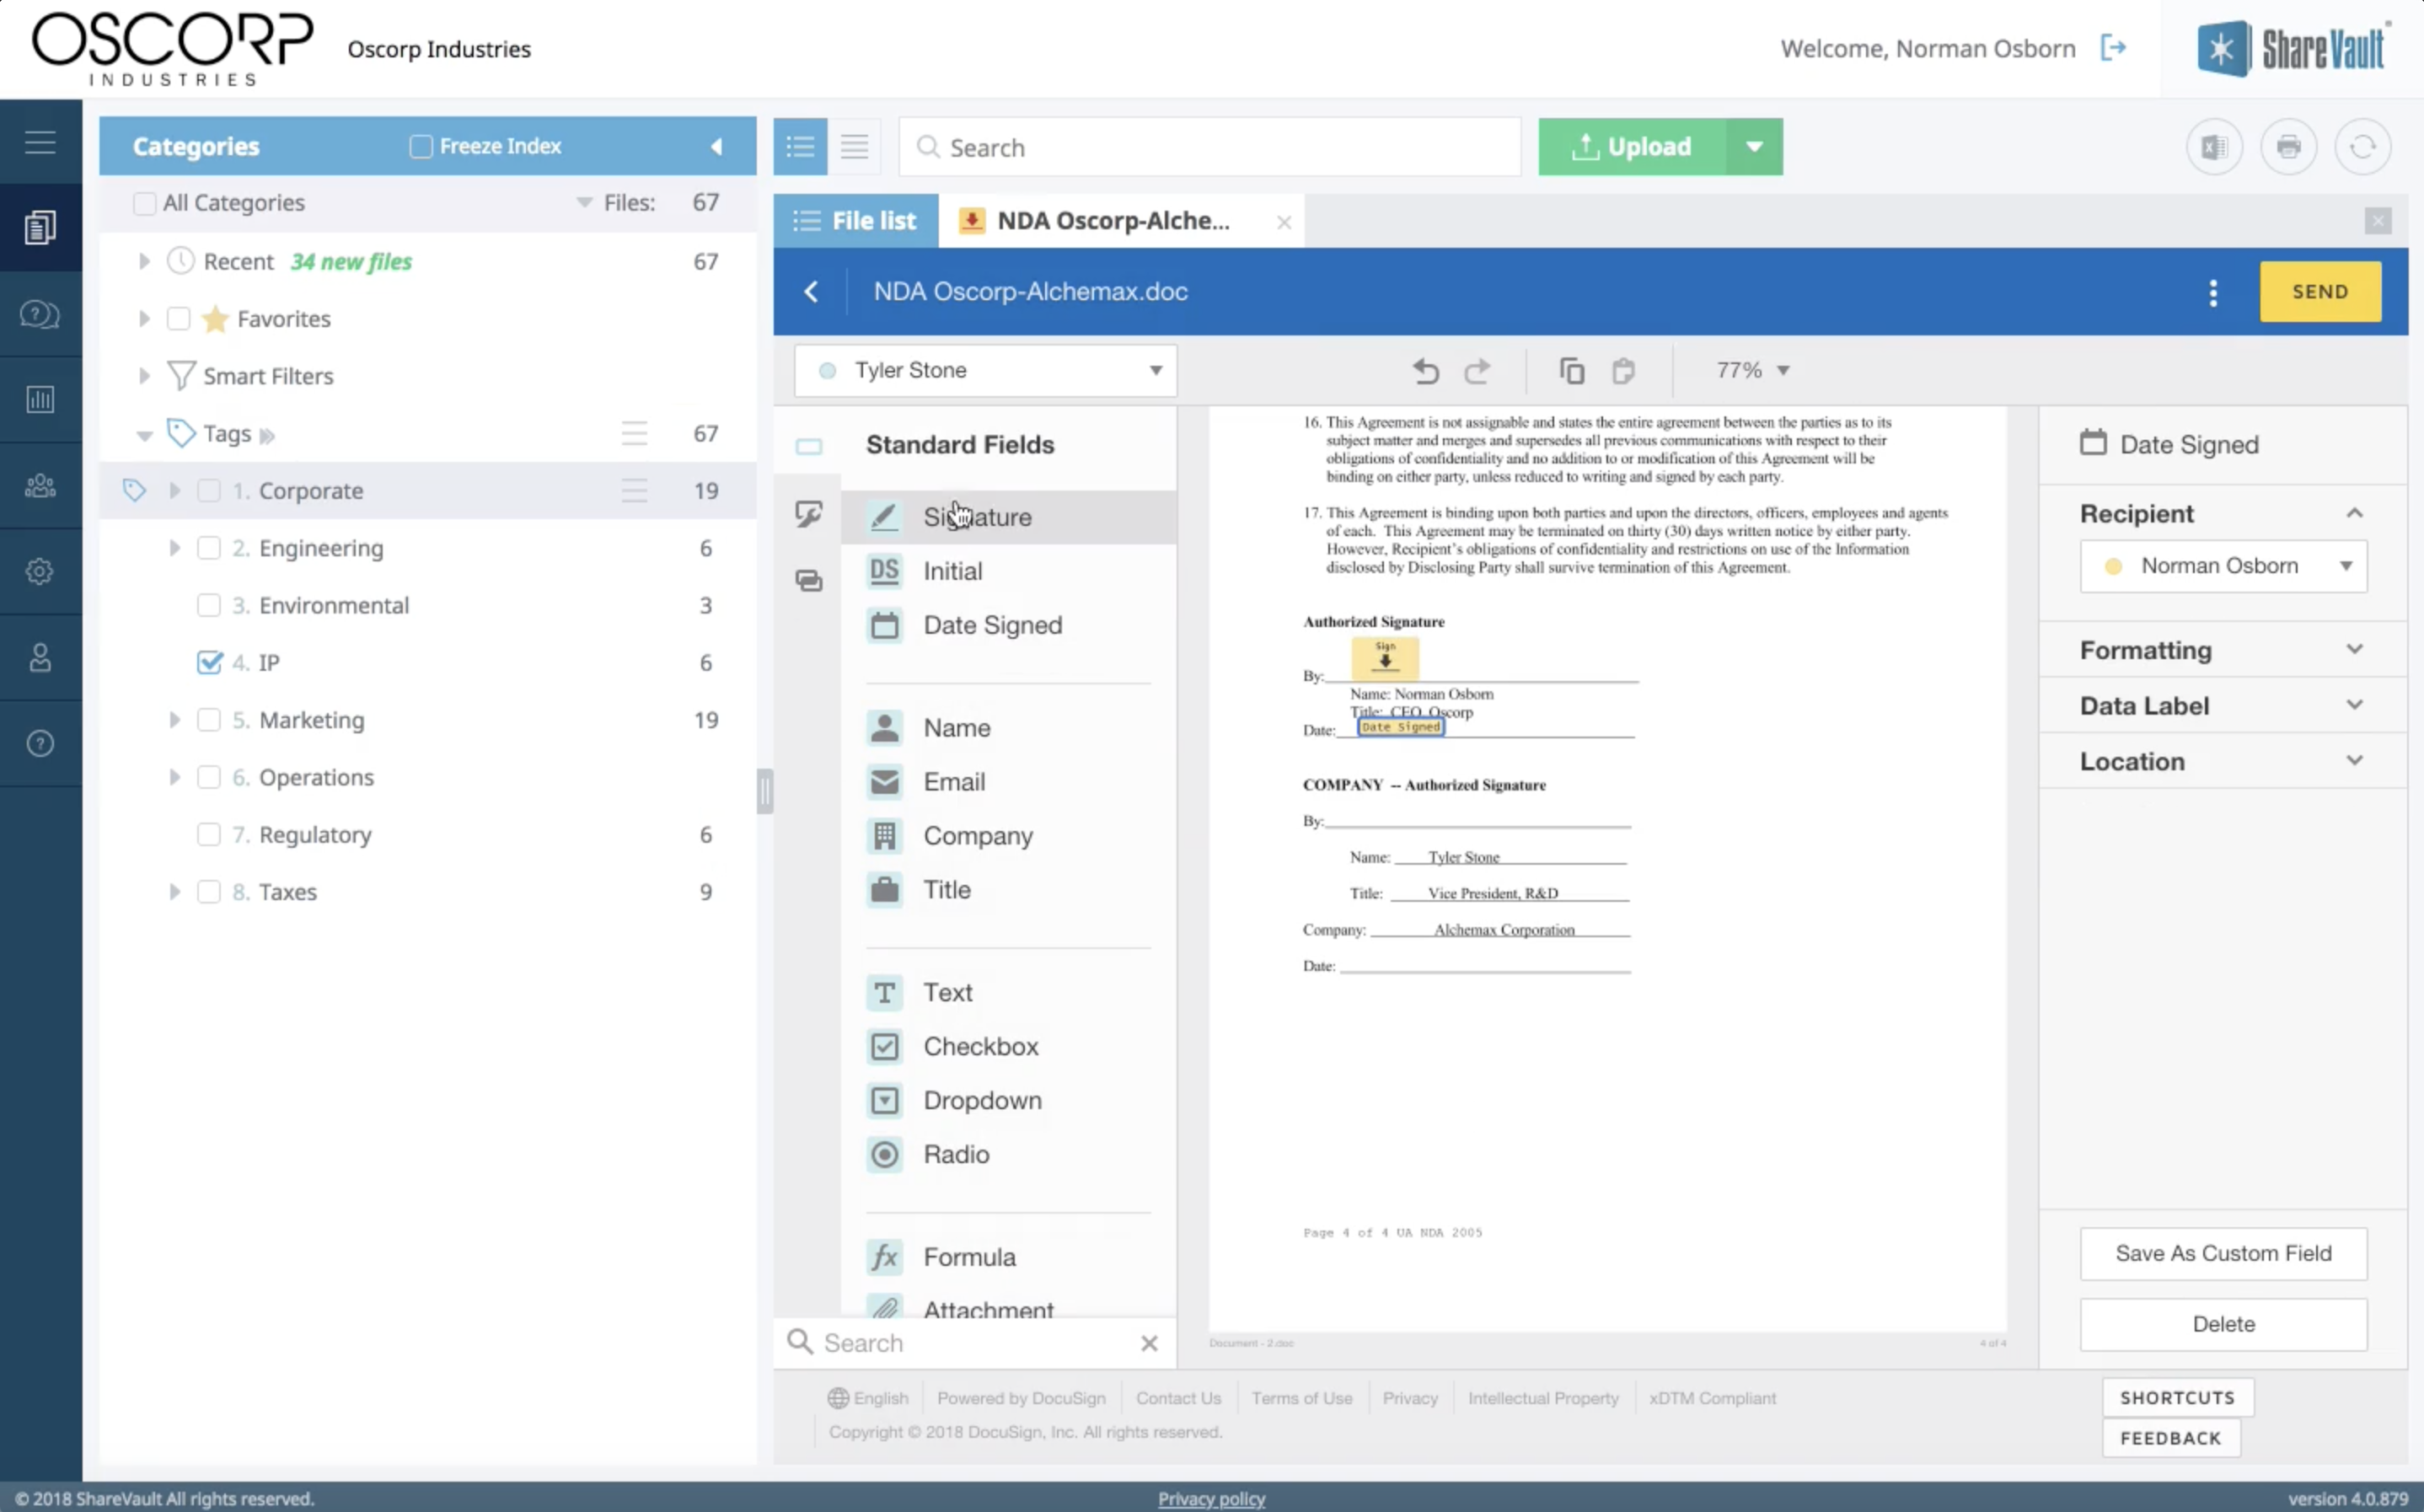Select the Initial standard field

pyautogui.click(x=1008, y=571)
